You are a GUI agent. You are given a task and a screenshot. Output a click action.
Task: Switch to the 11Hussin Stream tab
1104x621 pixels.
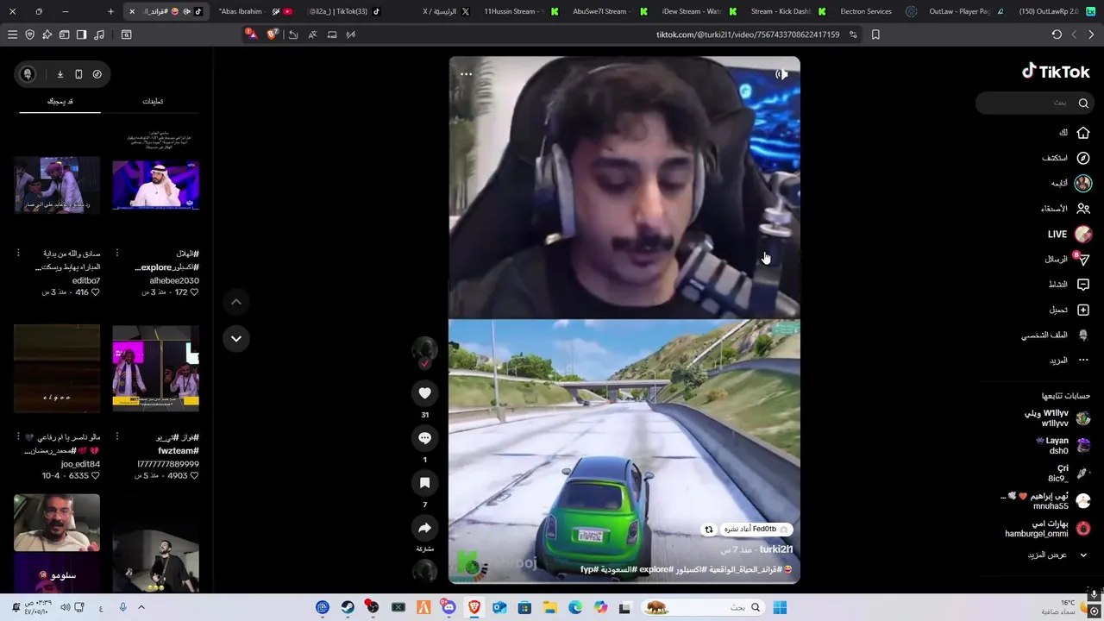[520, 11]
